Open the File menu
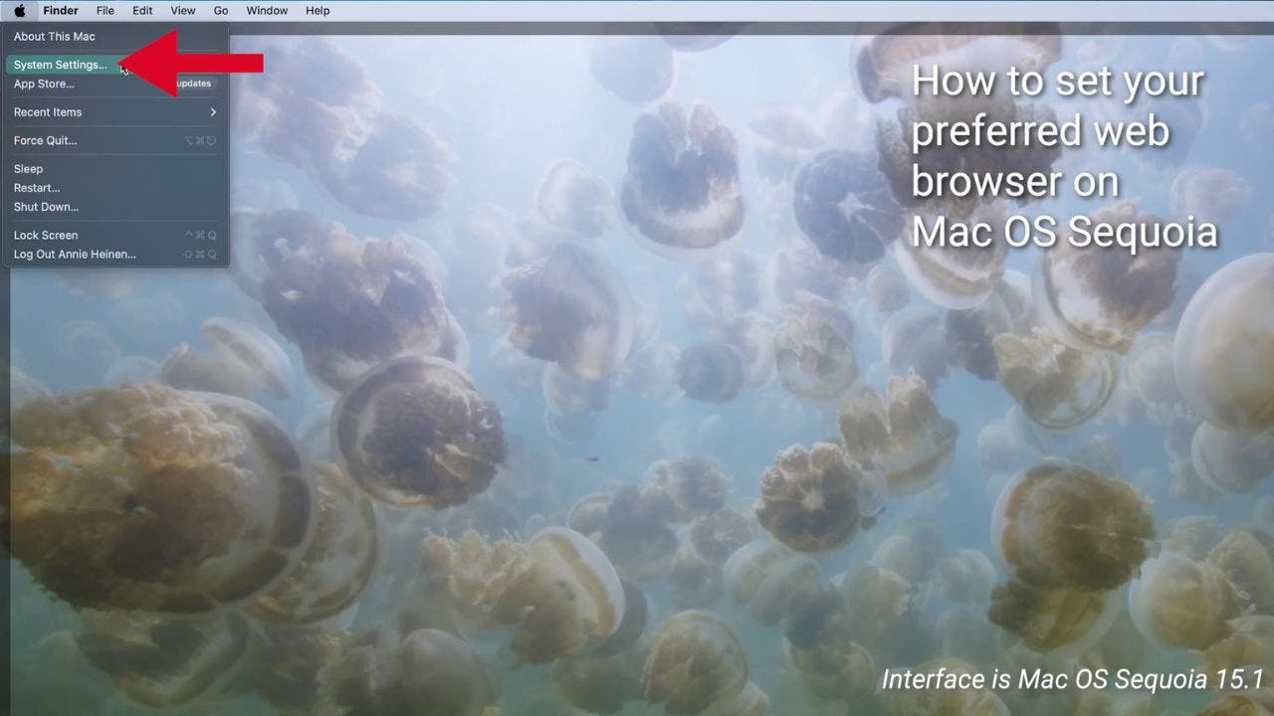This screenshot has width=1274, height=716. pos(106,11)
